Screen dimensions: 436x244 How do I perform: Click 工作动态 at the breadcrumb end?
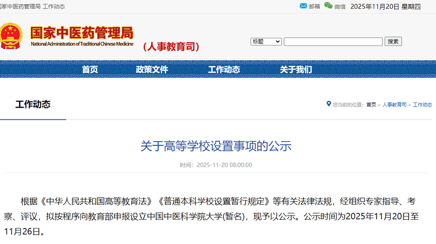pyautogui.click(x=423, y=104)
